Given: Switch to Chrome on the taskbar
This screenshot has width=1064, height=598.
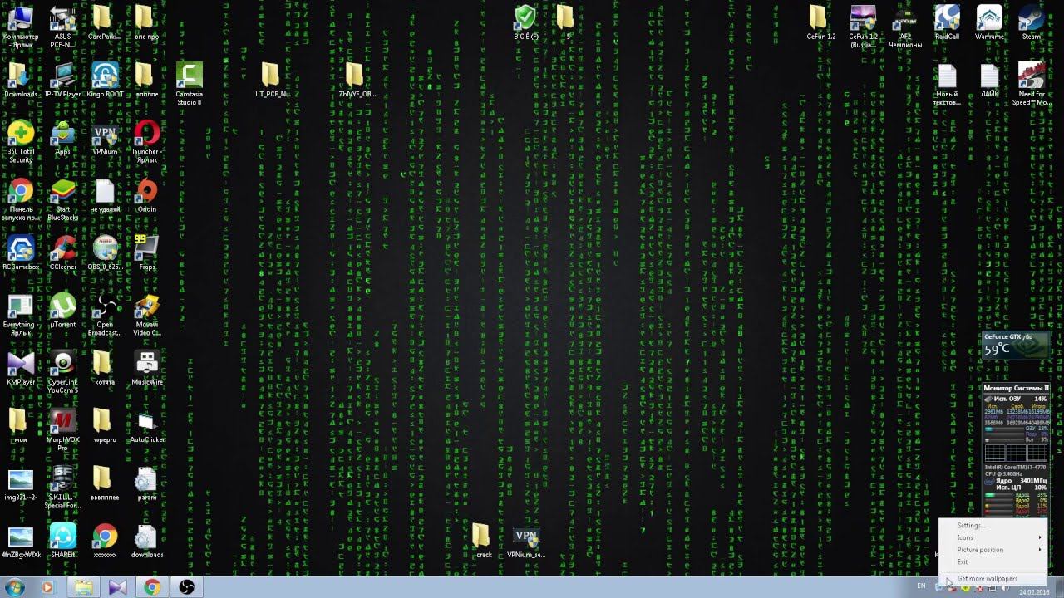Looking at the screenshot, I should click(151, 587).
